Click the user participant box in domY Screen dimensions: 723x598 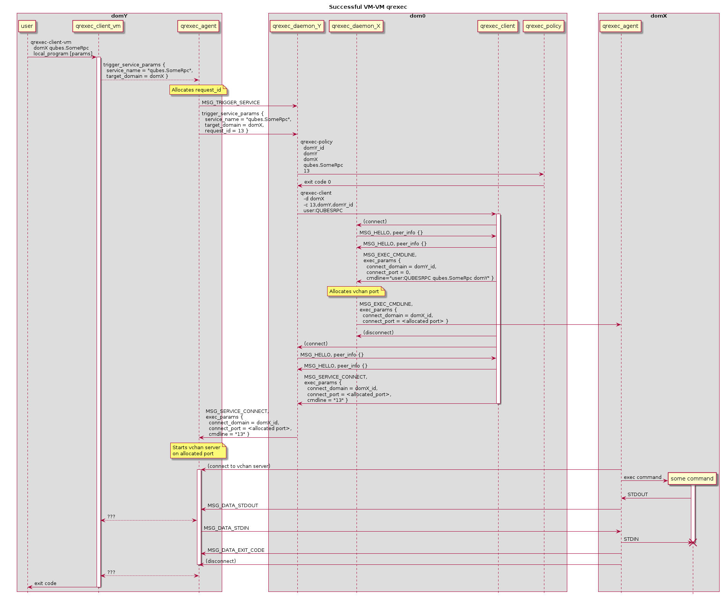click(x=27, y=26)
